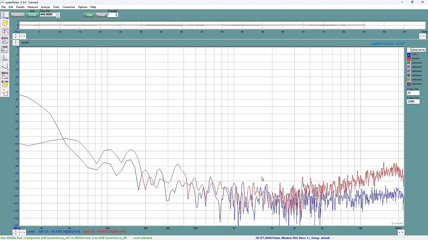
Task: Open the sine generator Setup button
Action: 32,15
